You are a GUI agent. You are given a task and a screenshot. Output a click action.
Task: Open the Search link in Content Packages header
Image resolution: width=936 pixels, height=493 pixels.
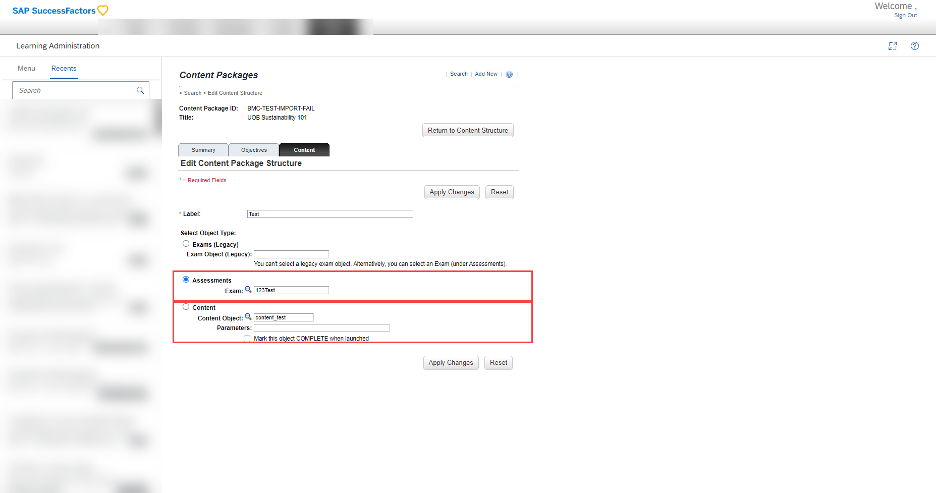pyautogui.click(x=459, y=74)
